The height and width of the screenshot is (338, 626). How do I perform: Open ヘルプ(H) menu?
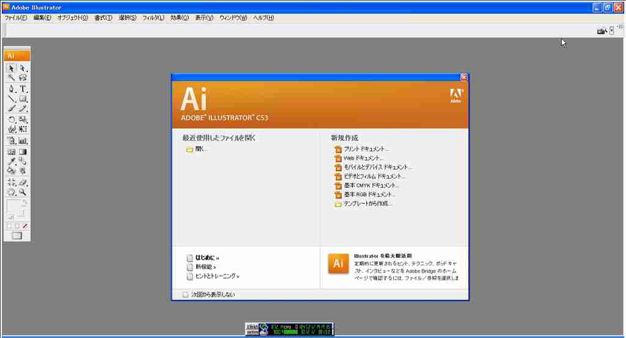coord(263,18)
